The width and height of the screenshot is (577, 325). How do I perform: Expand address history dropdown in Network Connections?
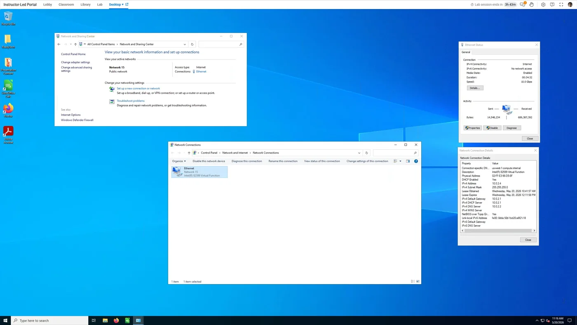tap(359, 153)
